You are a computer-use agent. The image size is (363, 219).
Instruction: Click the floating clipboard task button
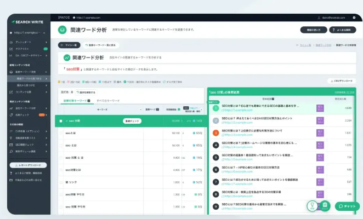tap(325, 206)
